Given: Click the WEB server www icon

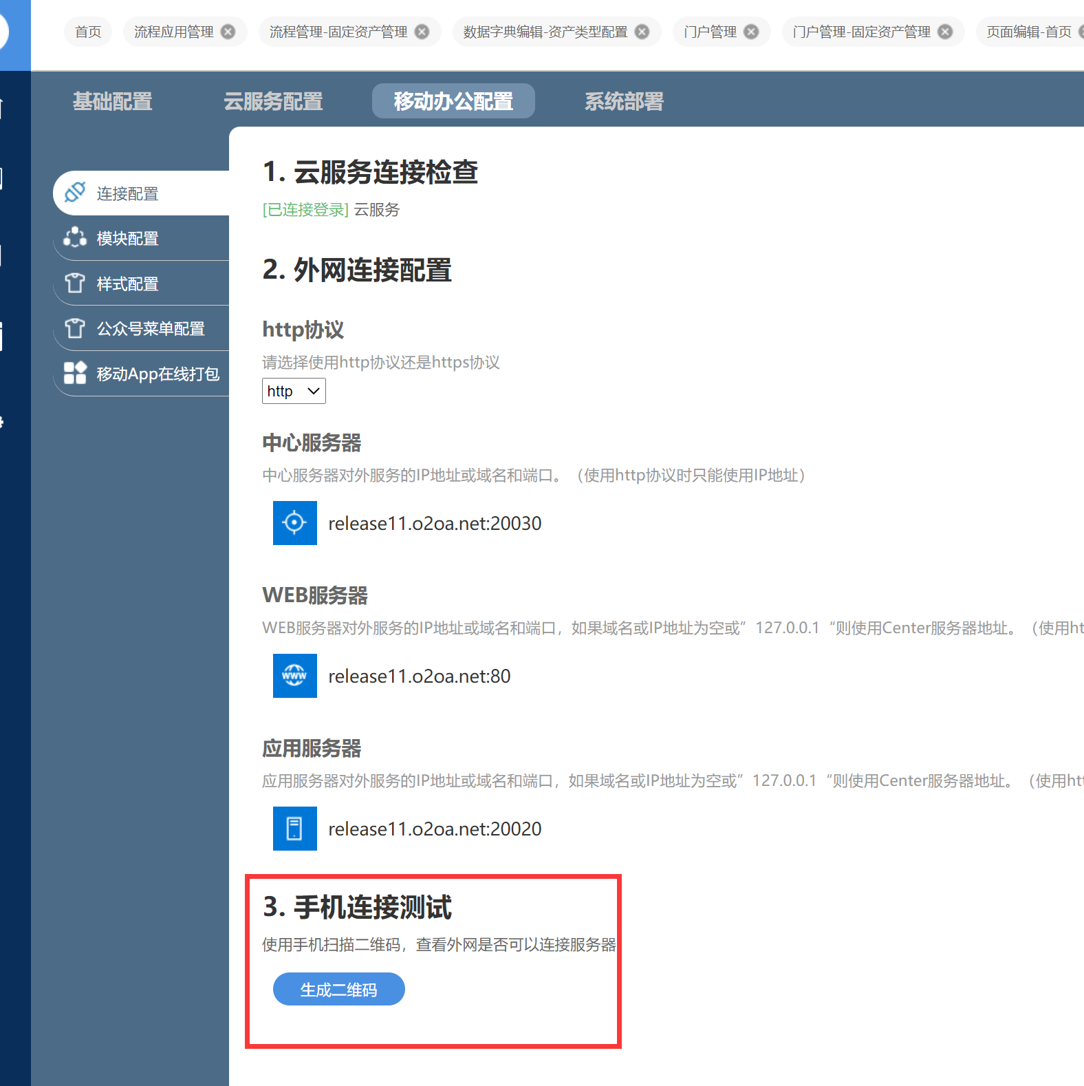Looking at the screenshot, I should [295, 676].
